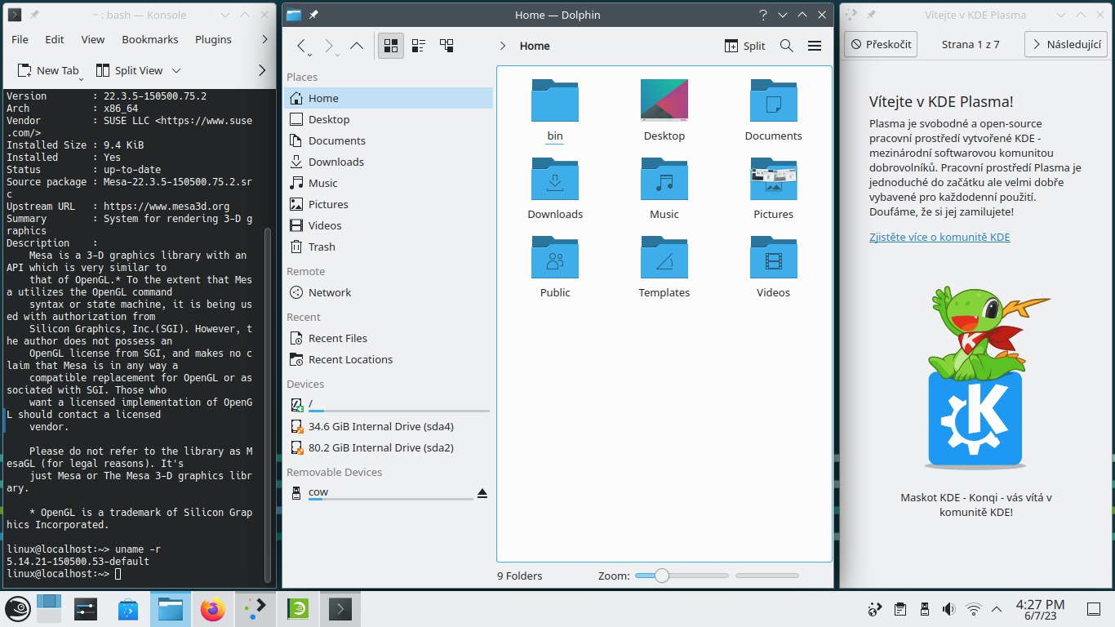This screenshot has height=627, width=1115.
Task: Launch System Settings from taskbar
Action: (x=86, y=609)
